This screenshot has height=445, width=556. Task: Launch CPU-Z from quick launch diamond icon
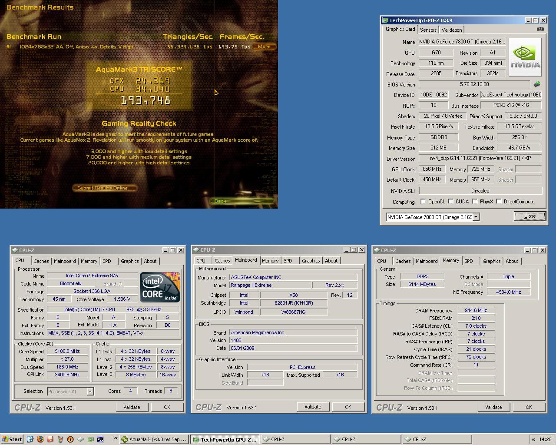tap(80, 439)
